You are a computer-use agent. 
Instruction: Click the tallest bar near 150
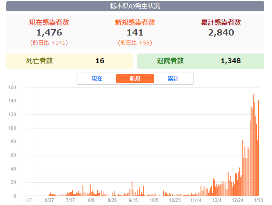tap(253, 145)
